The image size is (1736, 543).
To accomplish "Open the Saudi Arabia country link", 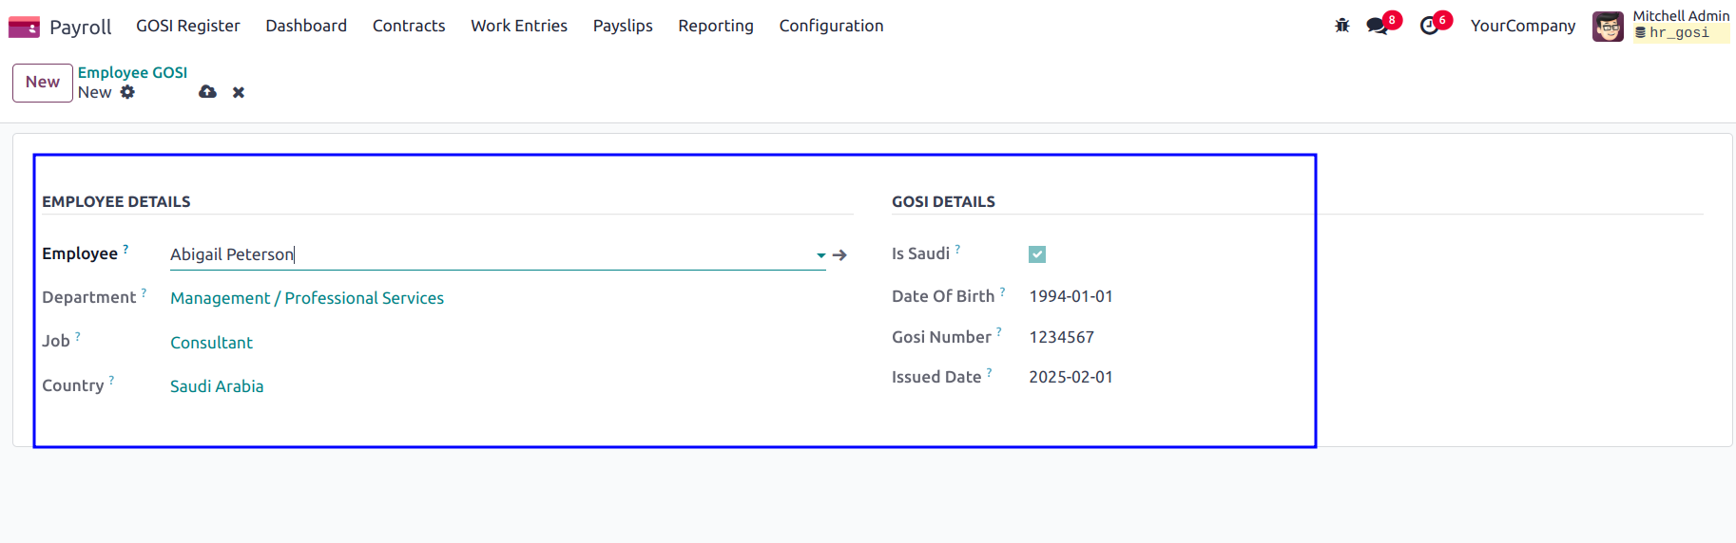I will point(217,386).
